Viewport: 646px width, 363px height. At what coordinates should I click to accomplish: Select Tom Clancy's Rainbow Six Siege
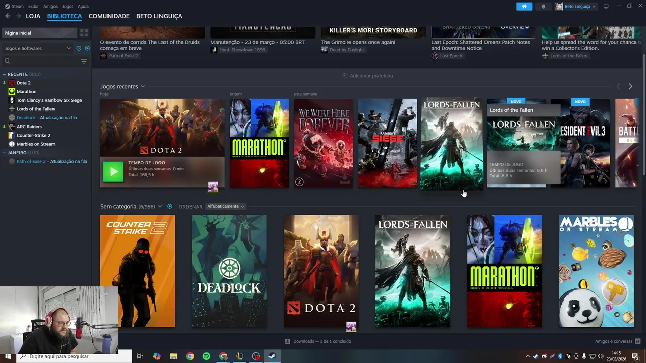tap(49, 100)
